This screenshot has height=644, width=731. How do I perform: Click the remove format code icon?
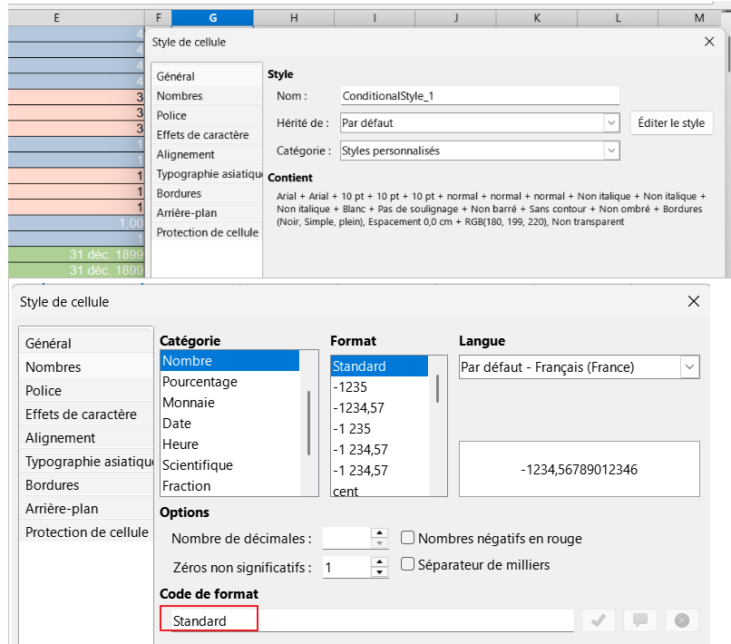pyautogui.click(x=682, y=620)
